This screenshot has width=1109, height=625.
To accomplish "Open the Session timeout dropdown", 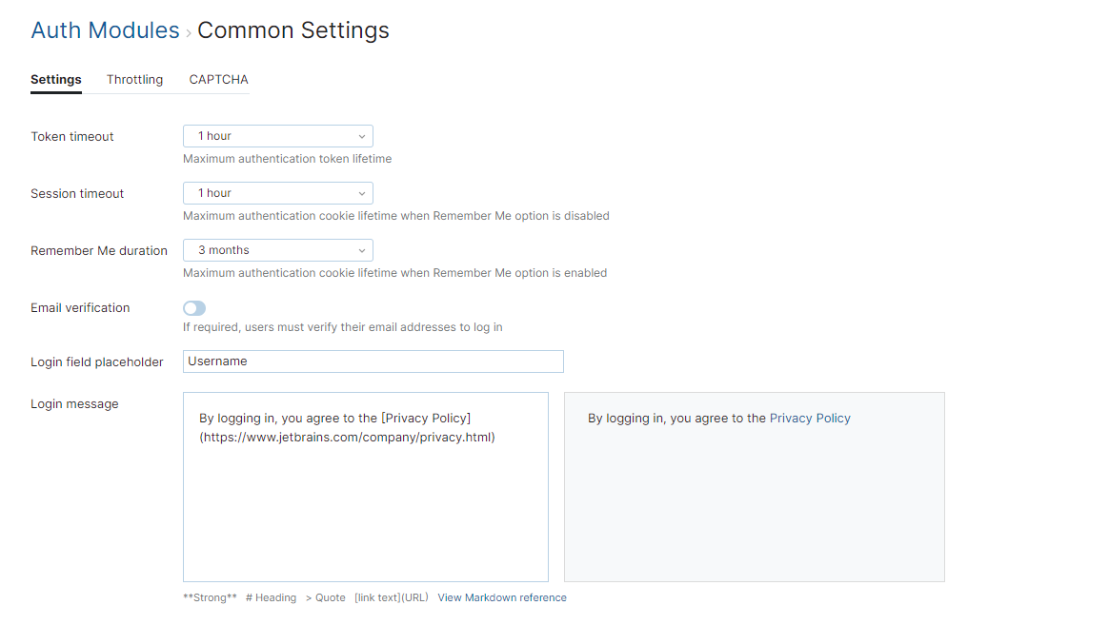I will (277, 193).
